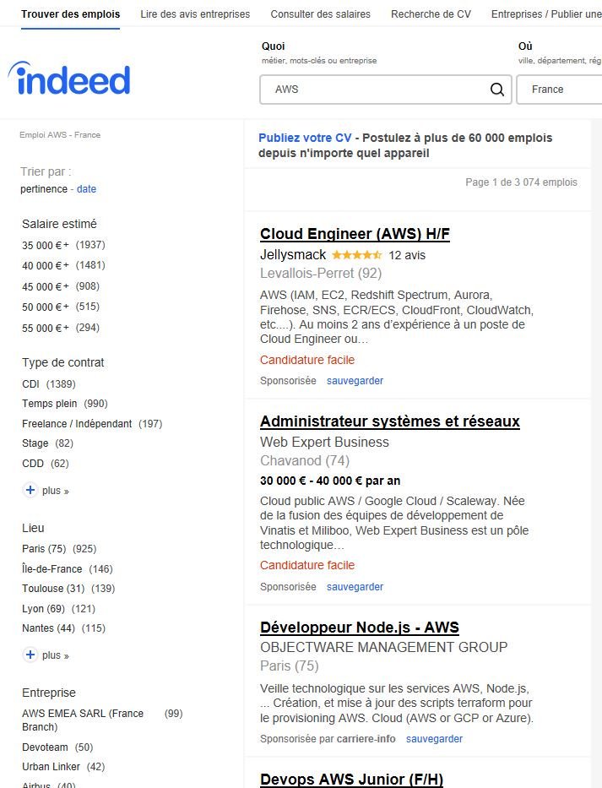The image size is (602, 788).
Task: Click the plus icon under Lieu
Action: pos(30,655)
